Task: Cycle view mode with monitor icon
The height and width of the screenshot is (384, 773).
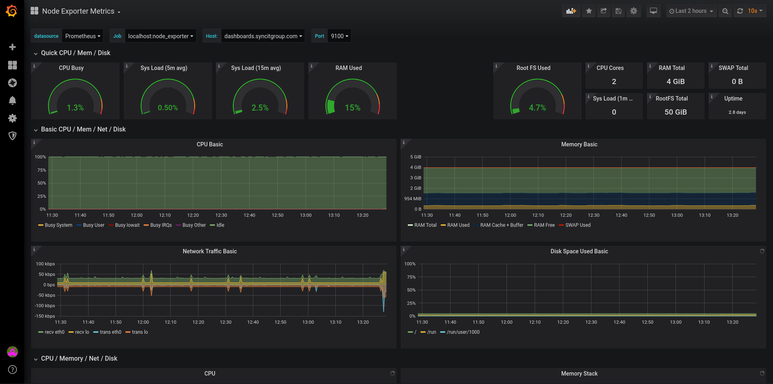Action: [x=653, y=11]
